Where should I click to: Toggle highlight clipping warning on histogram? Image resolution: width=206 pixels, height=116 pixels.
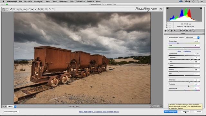pyautogui.click(x=201, y=8)
